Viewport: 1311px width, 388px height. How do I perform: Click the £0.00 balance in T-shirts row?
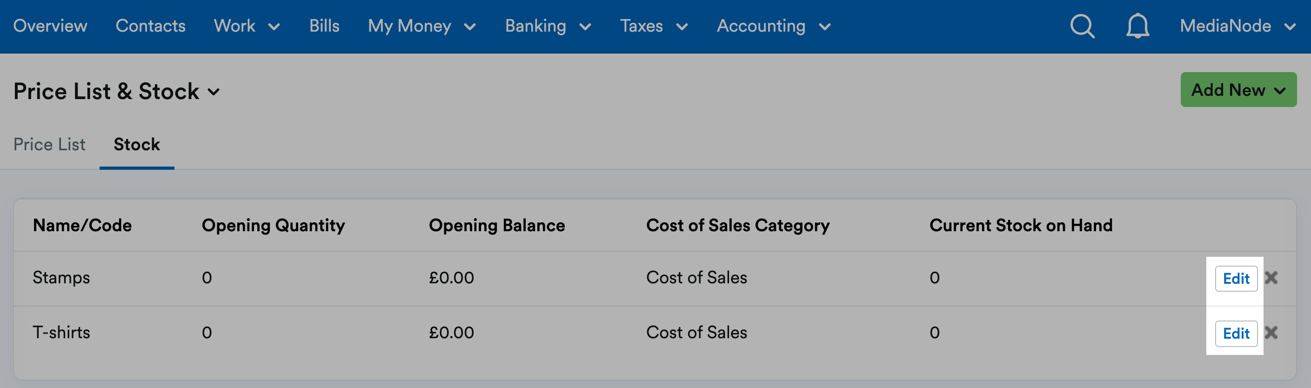[451, 333]
